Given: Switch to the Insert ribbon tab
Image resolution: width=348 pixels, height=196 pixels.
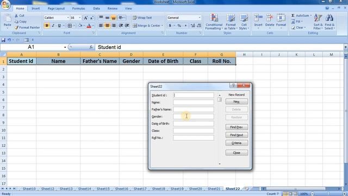Looking at the screenshot, I should coord(36,9).
